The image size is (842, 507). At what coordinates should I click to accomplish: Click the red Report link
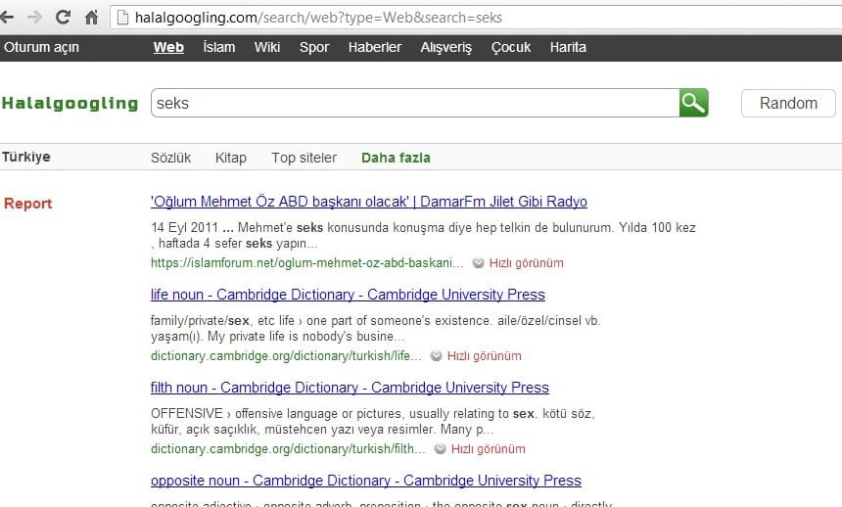coord(28,204)
